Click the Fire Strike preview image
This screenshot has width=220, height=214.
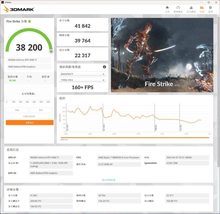tap(162, 55)
